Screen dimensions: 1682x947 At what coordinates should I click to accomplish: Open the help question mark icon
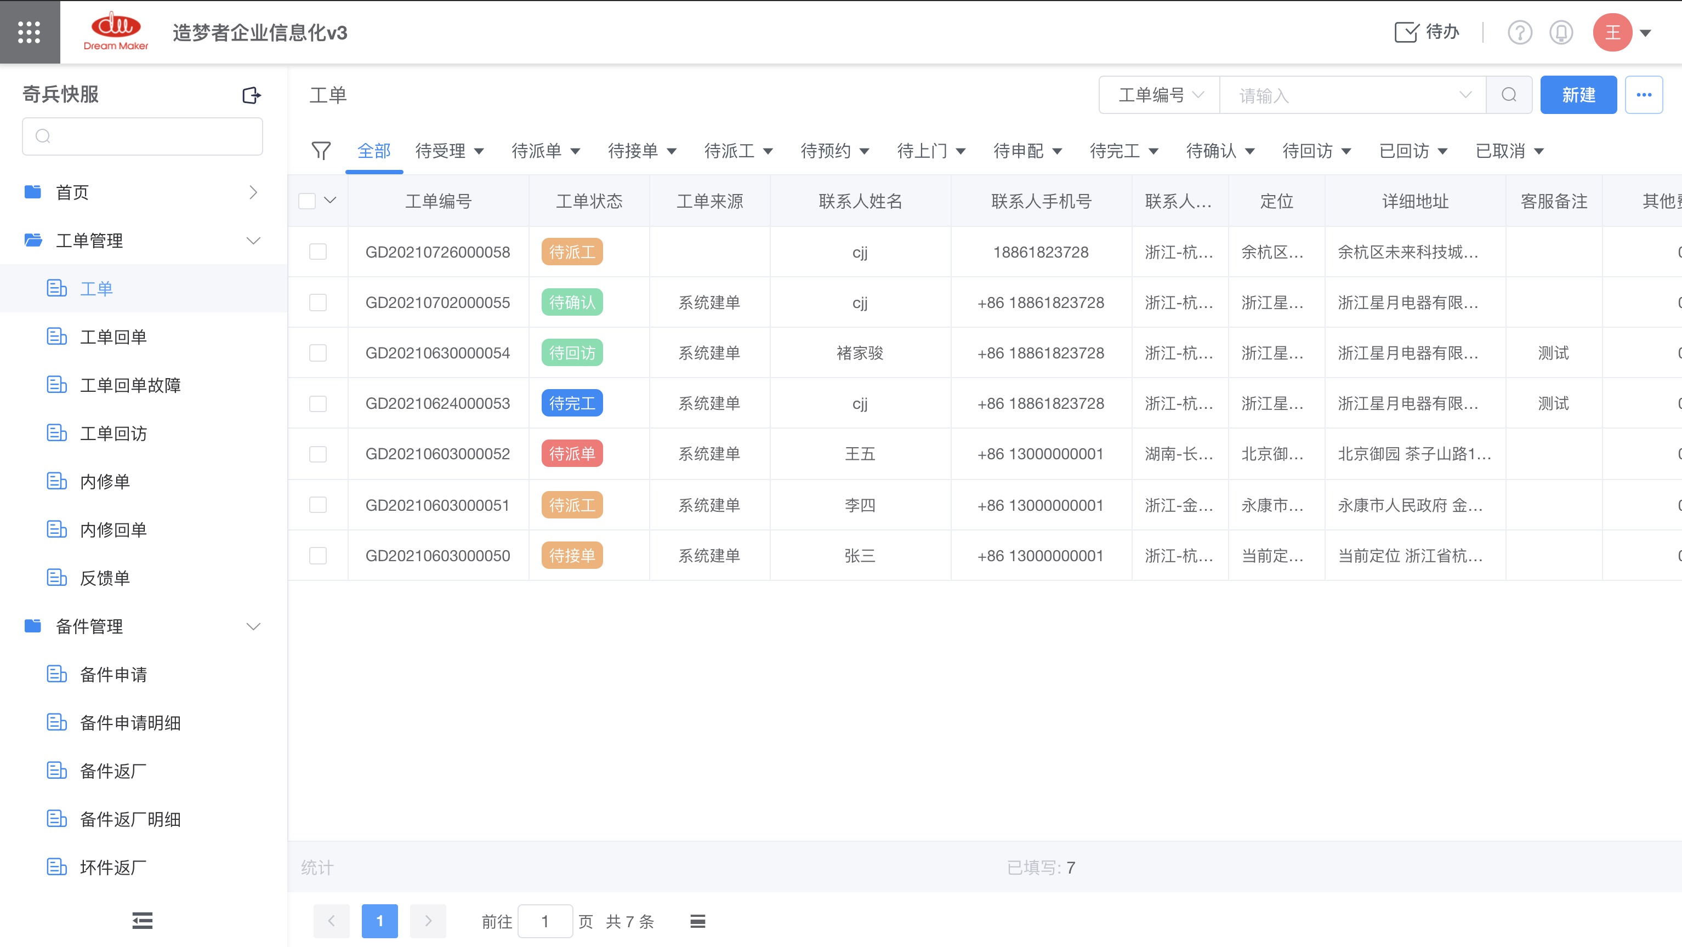click(1519, 32)
